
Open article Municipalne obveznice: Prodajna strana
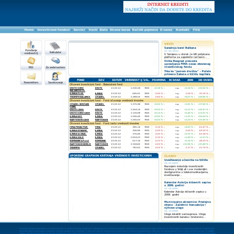coord(187,205)
